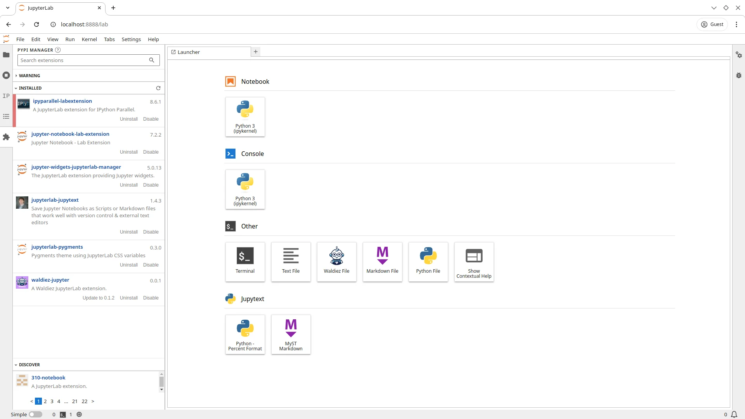This screenshot has width=745, height=419.
Task: Expand the WARNING section
Action: click(x=29, y=76)
